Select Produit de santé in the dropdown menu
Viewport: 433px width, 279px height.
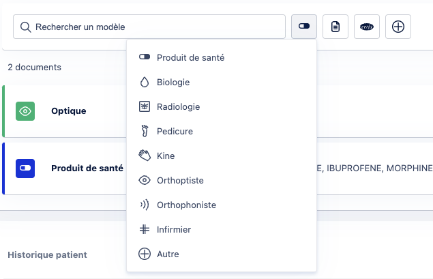point(222,57)
